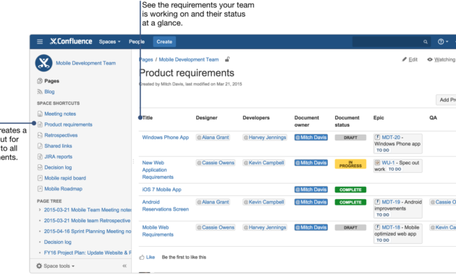The height and width of the screenshot is (275, 456).
Task: Click the page restrictions unlock icon
Action: coord(227,59)
